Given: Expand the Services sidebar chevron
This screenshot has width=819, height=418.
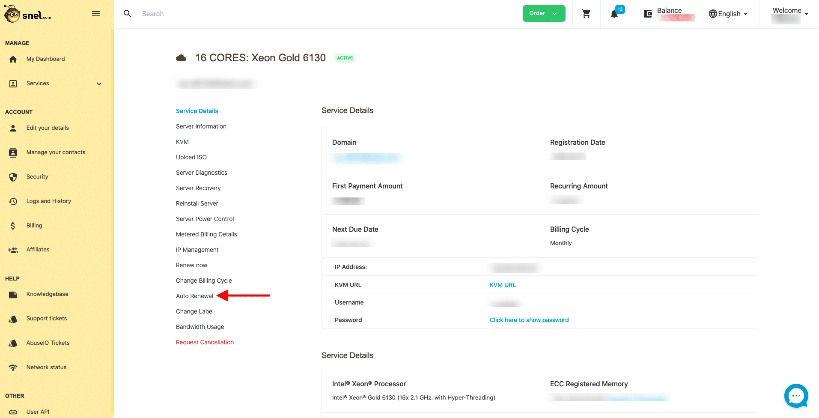Looking at the screenshot, I should click(x=99, y=84).
